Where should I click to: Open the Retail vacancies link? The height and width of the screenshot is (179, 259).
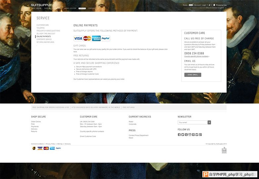(x=131, y=122)
